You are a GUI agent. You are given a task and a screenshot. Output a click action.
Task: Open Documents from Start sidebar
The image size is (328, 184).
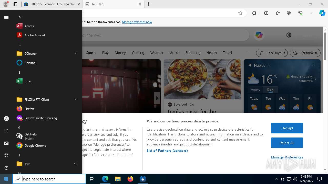[6, 131]
